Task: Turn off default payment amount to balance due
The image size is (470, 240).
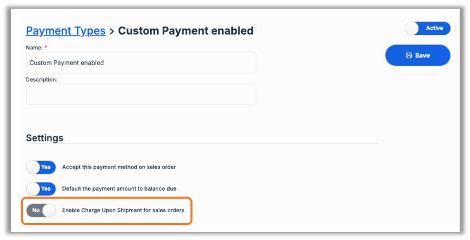Action: [x=41, y=189]
